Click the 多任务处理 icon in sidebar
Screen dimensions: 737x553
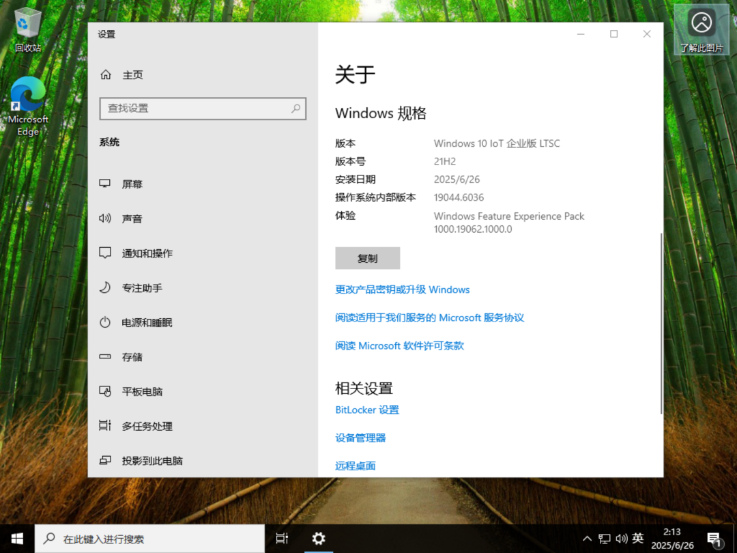(x=105, y=425)
